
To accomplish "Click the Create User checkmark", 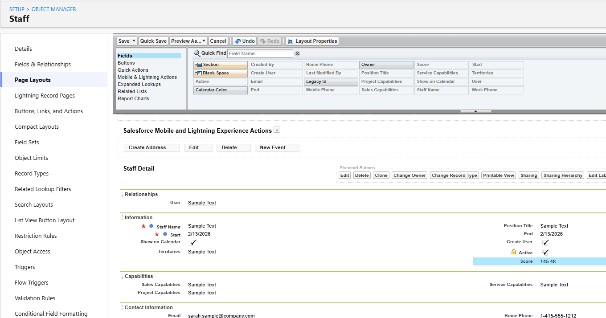I will pos(545,243).
